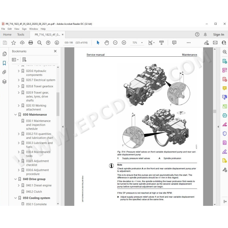Viewport: 228px width, 228px height.
Task: Switch to the Home tab
Action: pyautogui.click(x=7, y=35)
